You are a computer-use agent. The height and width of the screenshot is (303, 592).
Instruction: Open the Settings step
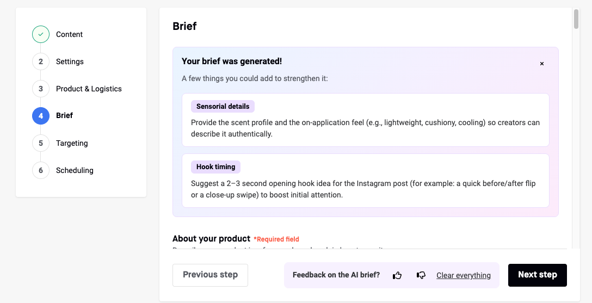(70, 61)
